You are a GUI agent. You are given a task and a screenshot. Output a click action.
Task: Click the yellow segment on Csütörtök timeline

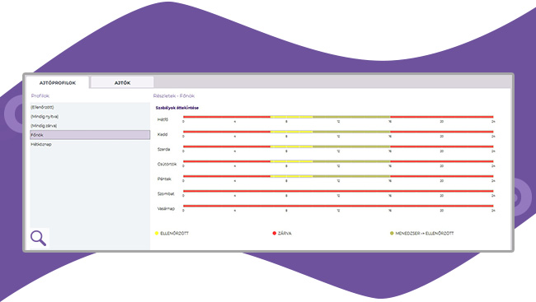coord(291,161)
